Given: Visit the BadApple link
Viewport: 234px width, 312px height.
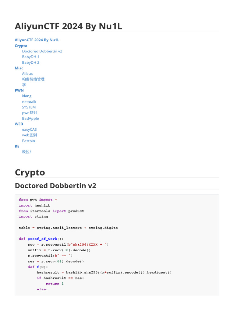Looking at the screenshot, I should pyautogui.click(x=30, y=118).
